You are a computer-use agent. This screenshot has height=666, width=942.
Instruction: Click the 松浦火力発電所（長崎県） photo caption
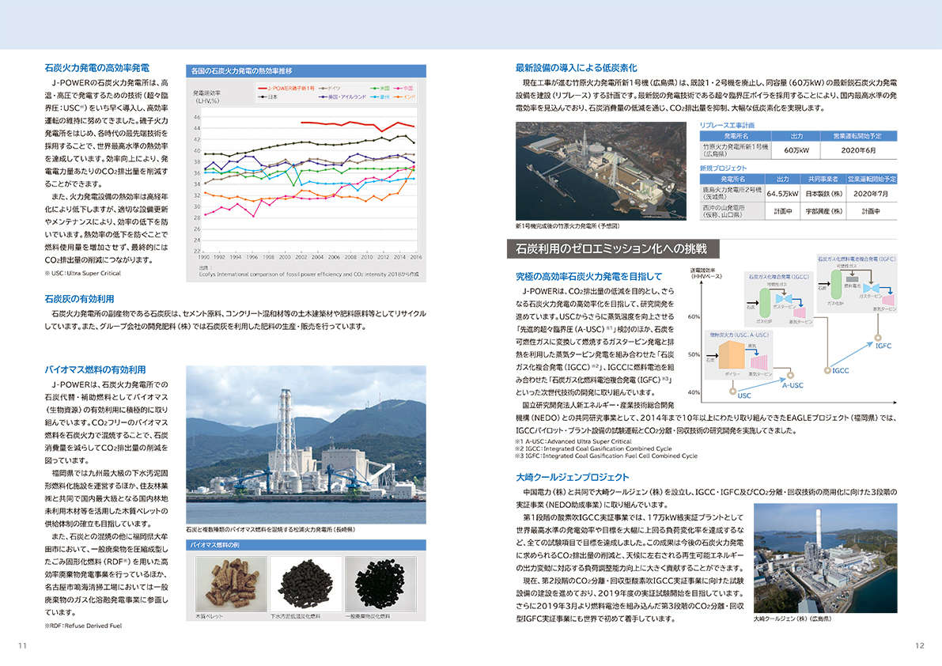point(270,530)
